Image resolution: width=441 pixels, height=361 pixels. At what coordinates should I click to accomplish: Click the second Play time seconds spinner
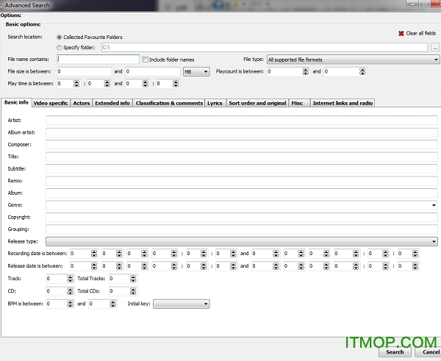176,84
